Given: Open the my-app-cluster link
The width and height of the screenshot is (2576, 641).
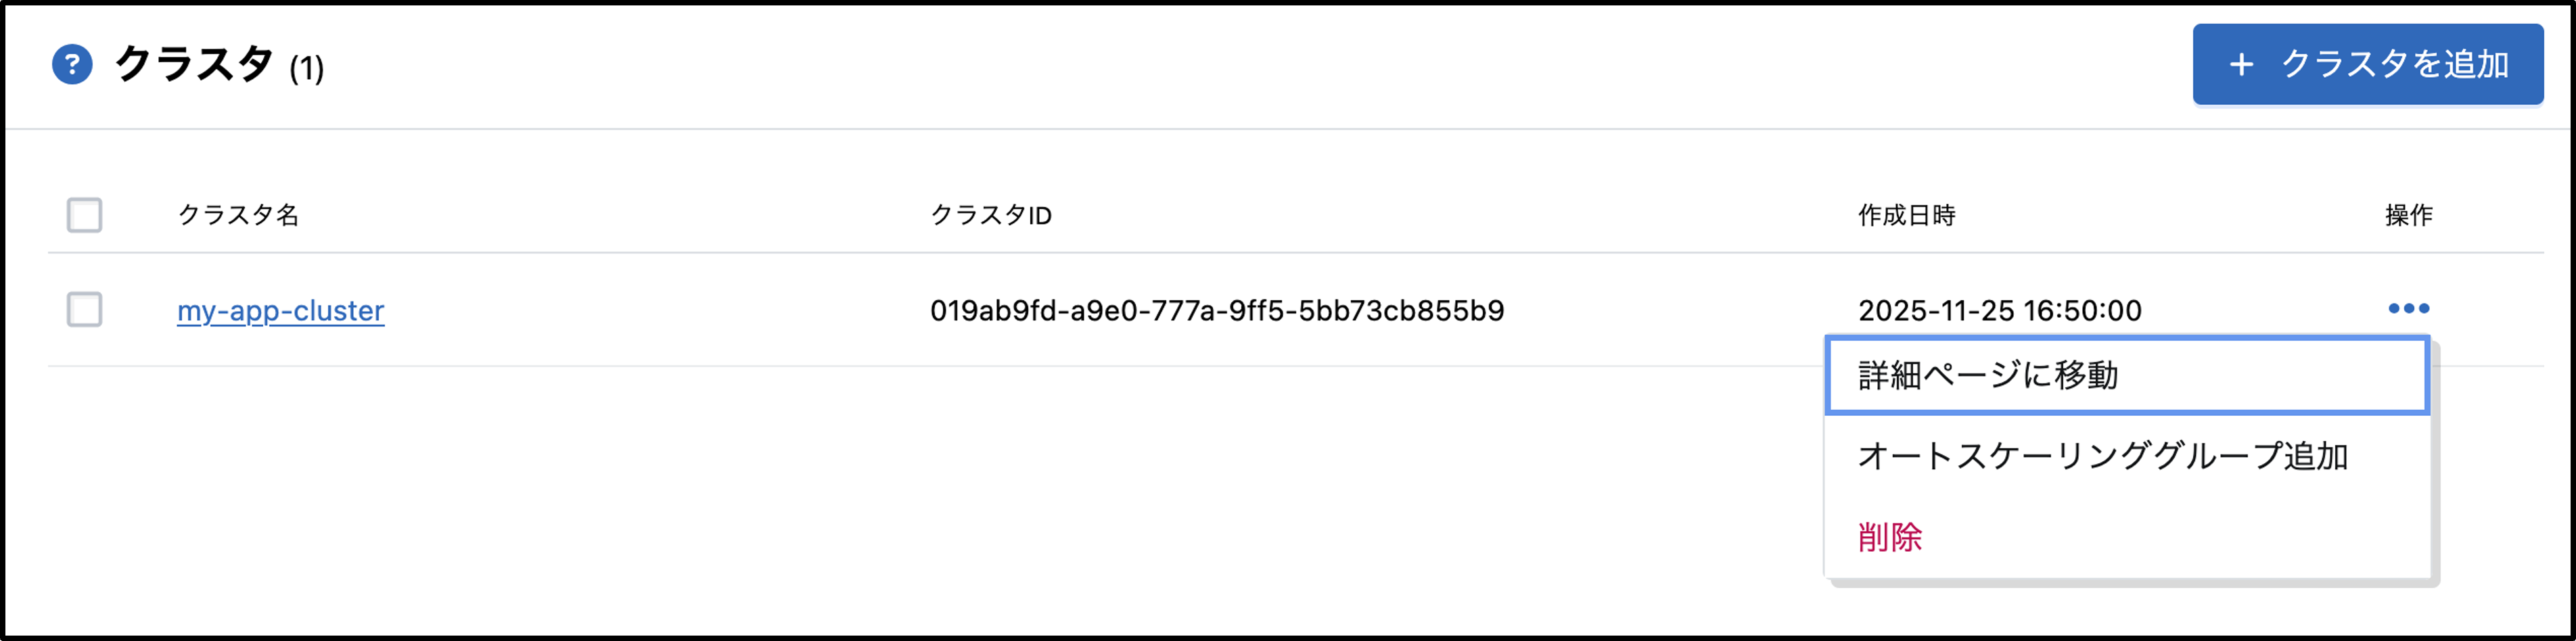Looking at the screenshot, I should (280, 311).
